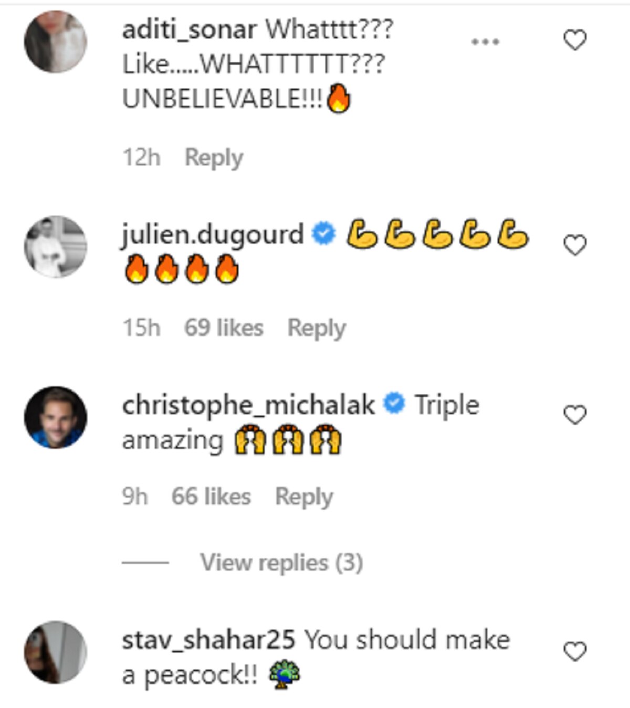The height and width of the screenshot is (708, 630).
Task: Click christophe_michalak's avatar photo
Action: (56, 417)
